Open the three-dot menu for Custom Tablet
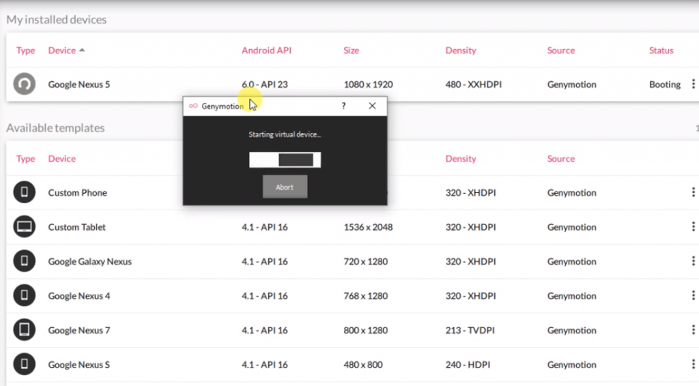The height and width of the screenshot is (386, 699). coord(693,226)
